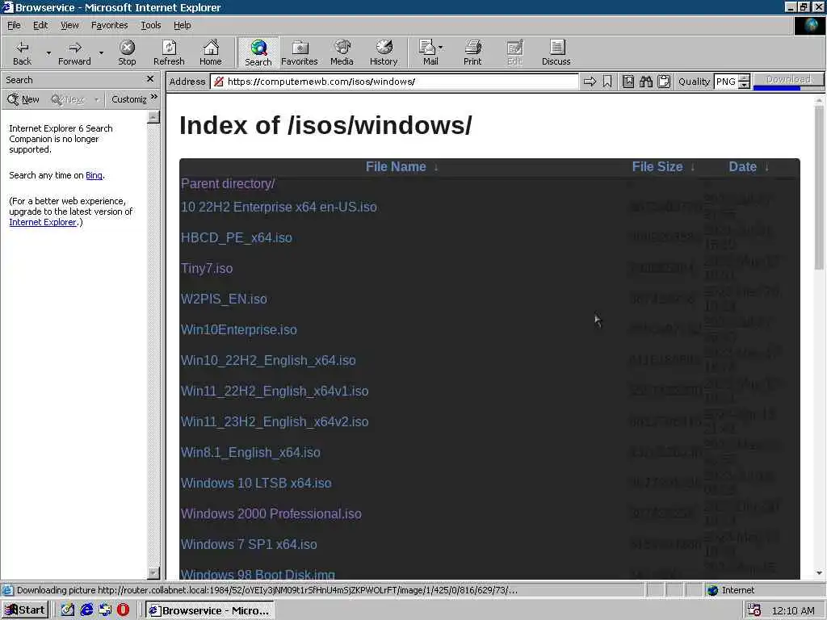The height and width of the screenshot is (620, 827).
Task: Open Win10_22H2_English_x64.iso link
Action: point(268,360)
